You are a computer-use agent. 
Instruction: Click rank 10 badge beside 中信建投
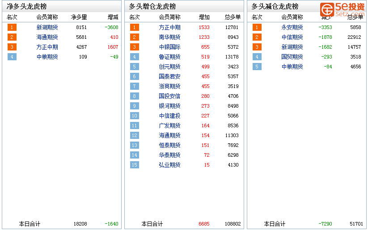(135, 116)
